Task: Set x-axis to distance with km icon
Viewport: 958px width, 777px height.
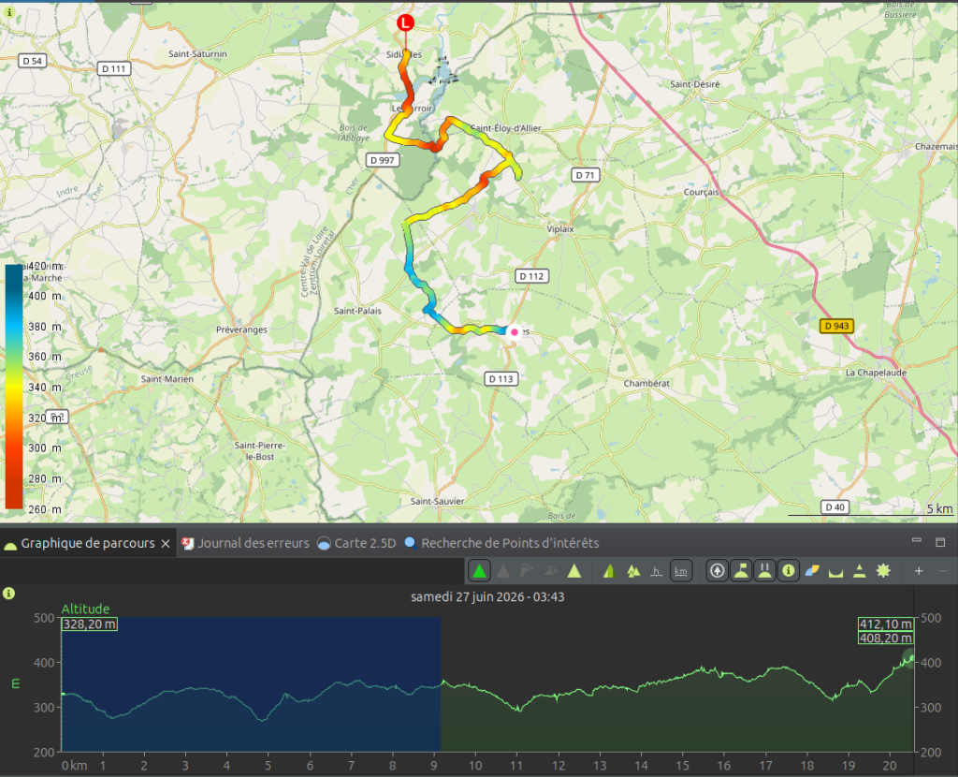Action: 681,571
